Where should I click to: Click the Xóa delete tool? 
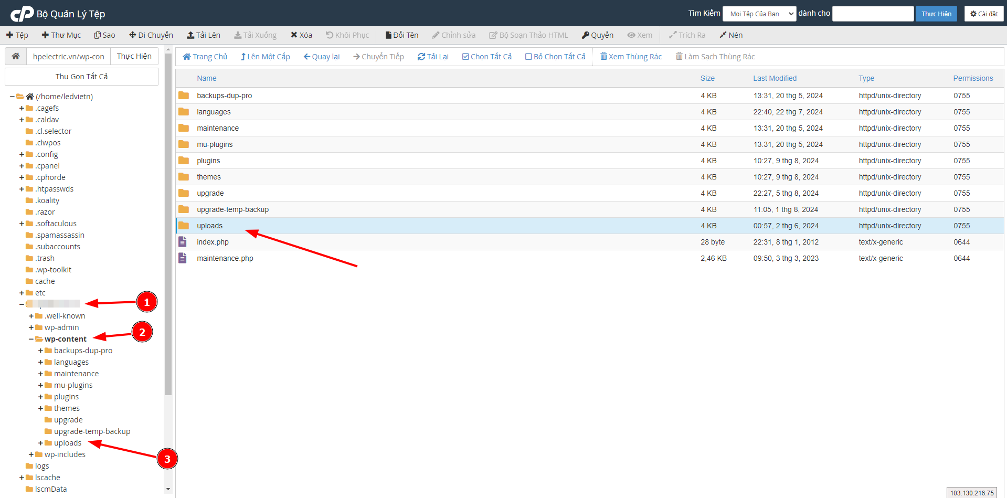[x=302, y=35]
